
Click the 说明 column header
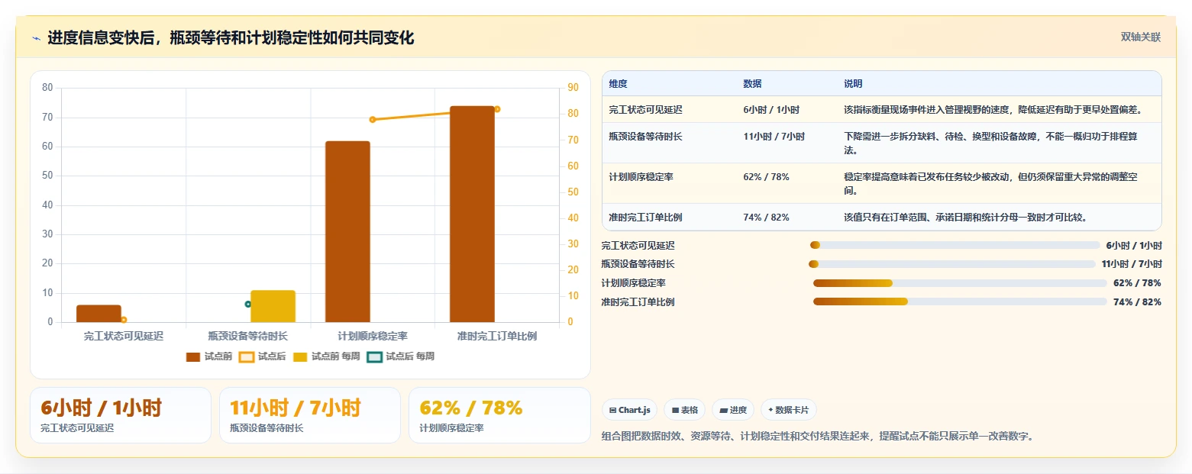853,84
